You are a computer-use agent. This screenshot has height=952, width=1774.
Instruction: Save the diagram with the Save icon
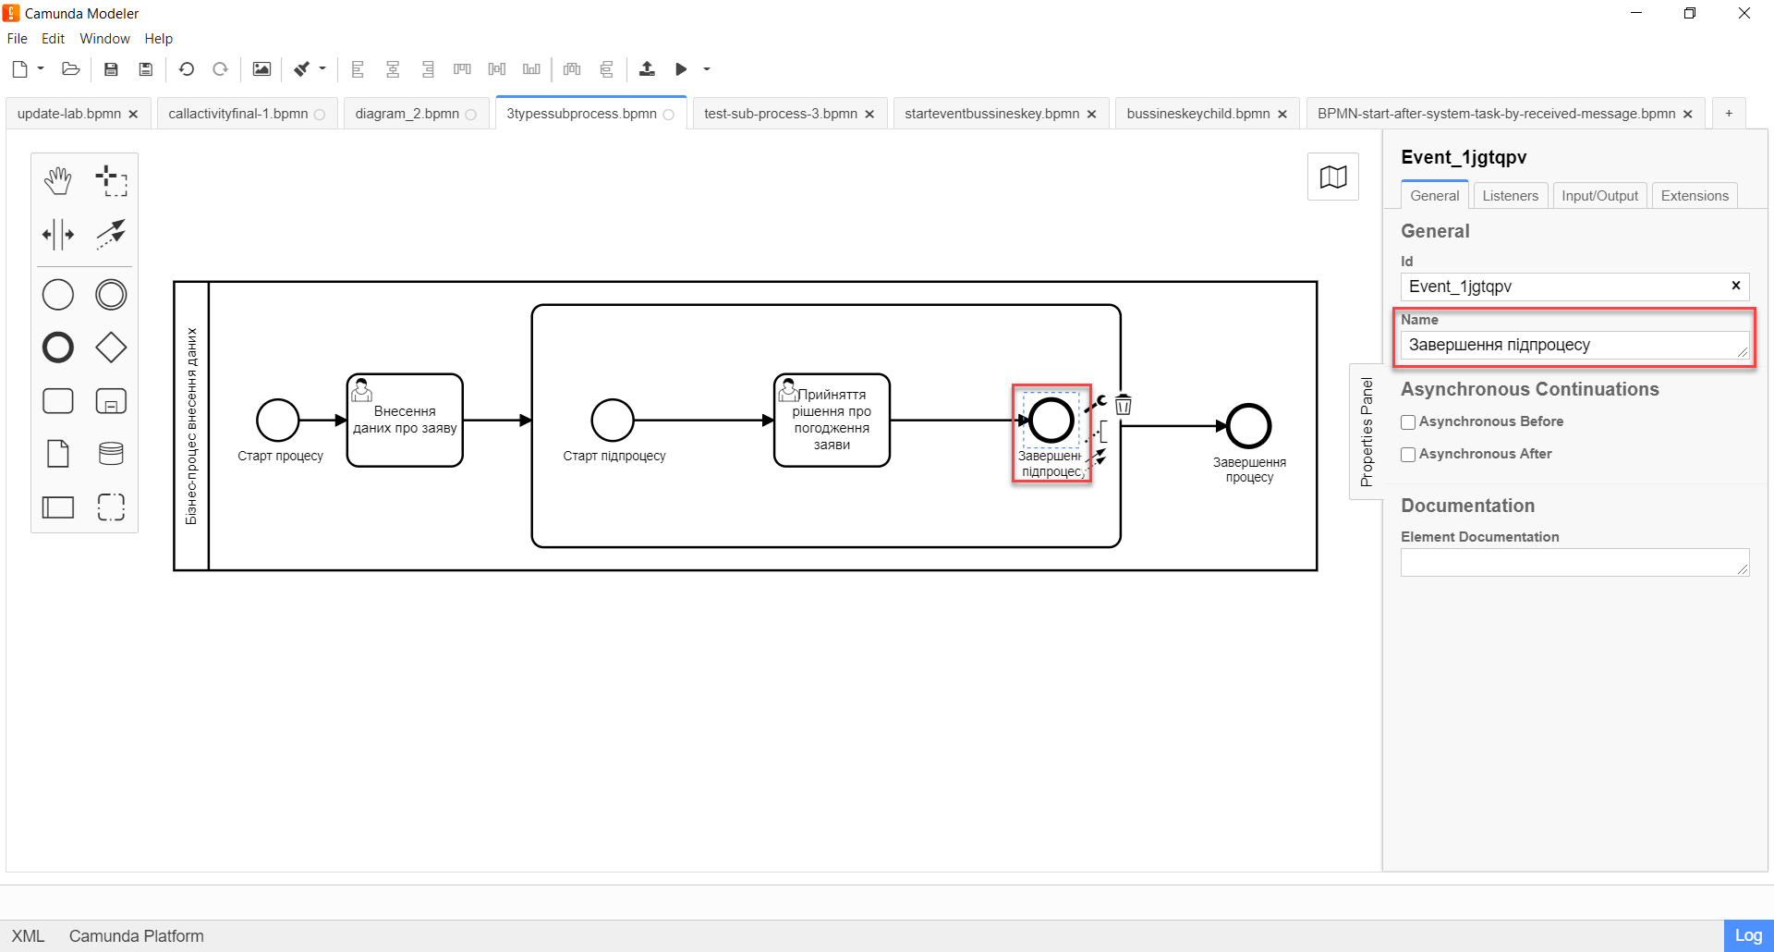pos(111,69)
